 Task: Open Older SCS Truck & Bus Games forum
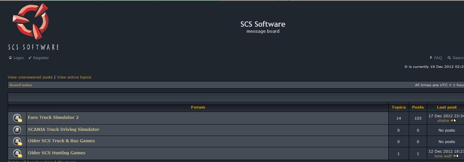pyautogui.click(x=61, y=141)
